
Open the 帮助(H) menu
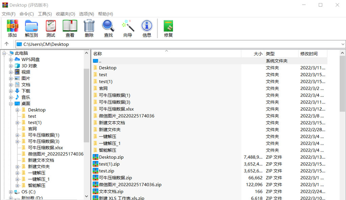[x=105, y=14]
